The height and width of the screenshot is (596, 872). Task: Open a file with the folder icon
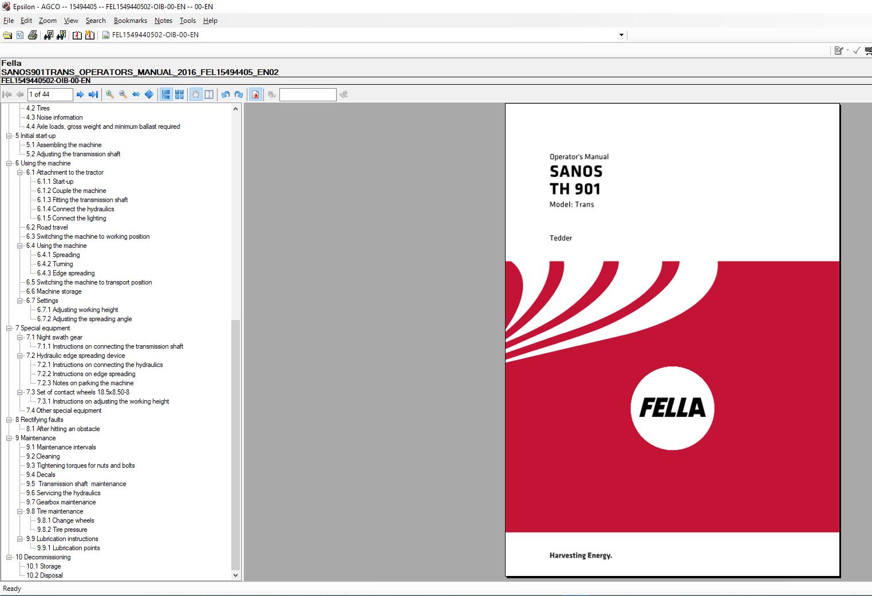click(x=7, y=34)
